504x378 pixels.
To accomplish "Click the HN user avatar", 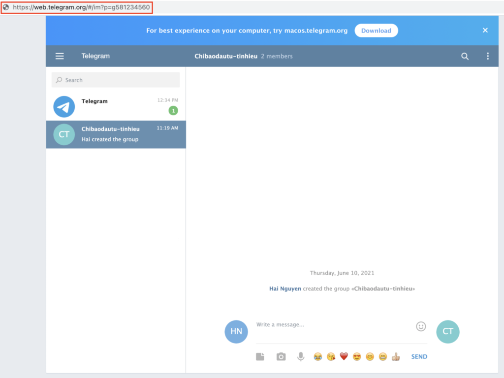I will coord(236,331).
